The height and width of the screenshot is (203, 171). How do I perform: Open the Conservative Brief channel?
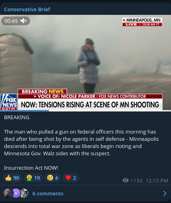coord(27,10)
